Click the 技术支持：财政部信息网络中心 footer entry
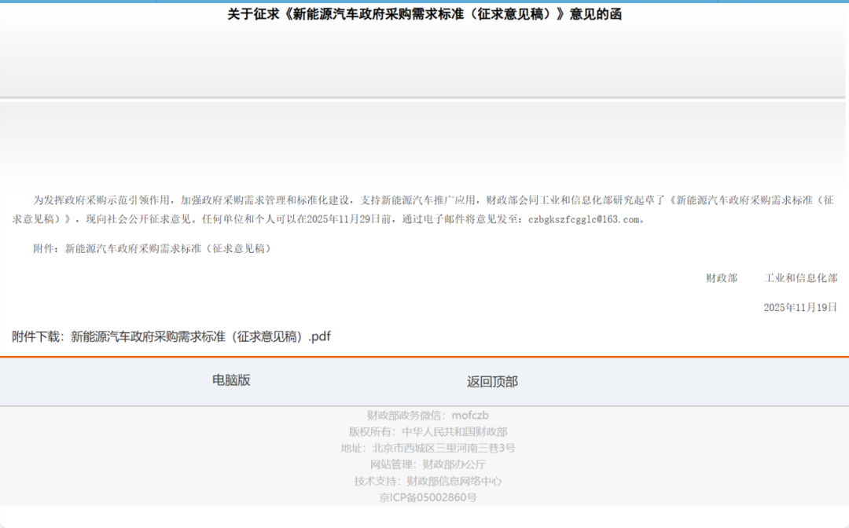Screen dimensions: 849x528 (431, 480)
